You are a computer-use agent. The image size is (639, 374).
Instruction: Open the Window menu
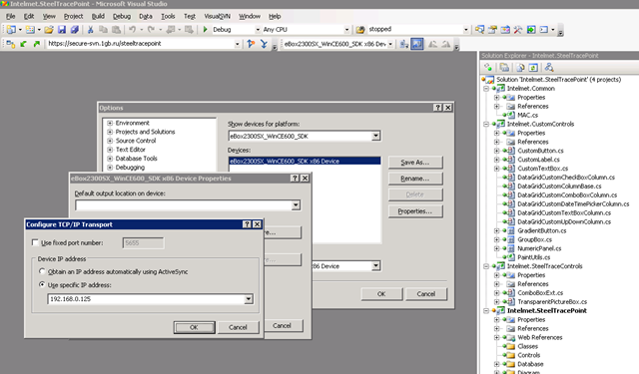[x=250, y=16]
